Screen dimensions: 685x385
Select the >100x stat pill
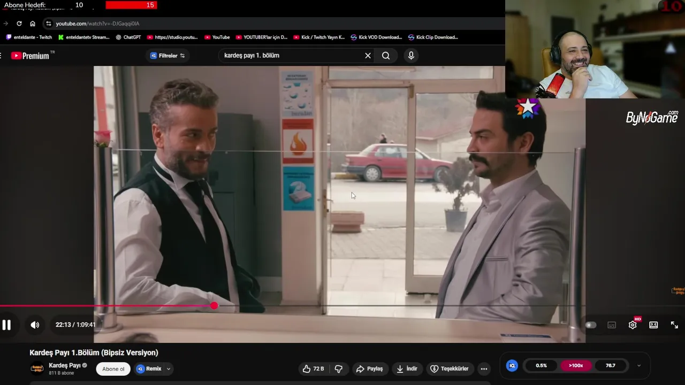click(x=576, y=365)
